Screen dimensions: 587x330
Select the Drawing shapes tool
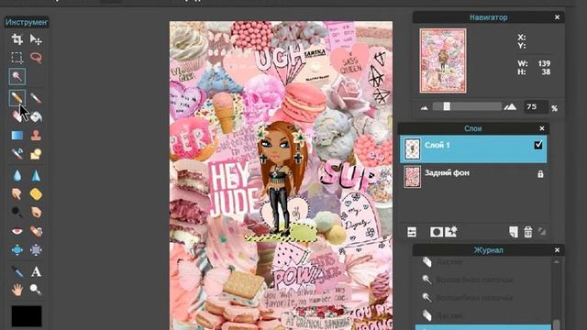click(36, 154)
